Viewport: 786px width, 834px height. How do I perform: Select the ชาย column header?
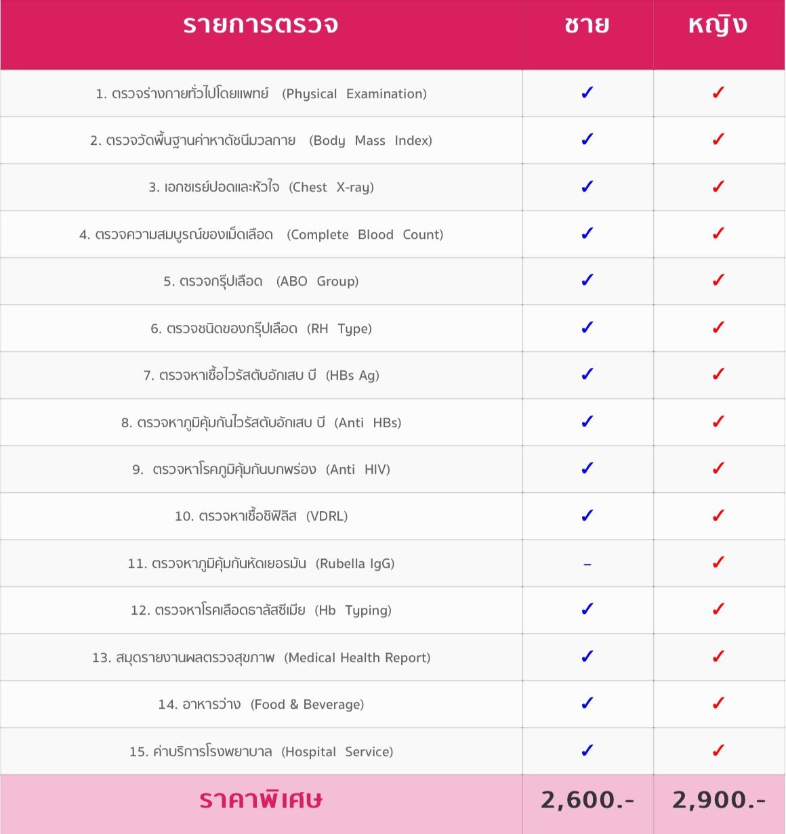[587, 26]
